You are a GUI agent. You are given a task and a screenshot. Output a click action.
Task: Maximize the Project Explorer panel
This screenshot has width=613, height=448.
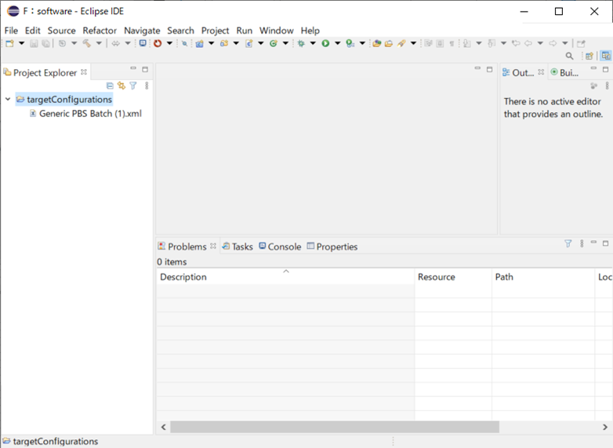pyautogui.click(x=145, y=70)
